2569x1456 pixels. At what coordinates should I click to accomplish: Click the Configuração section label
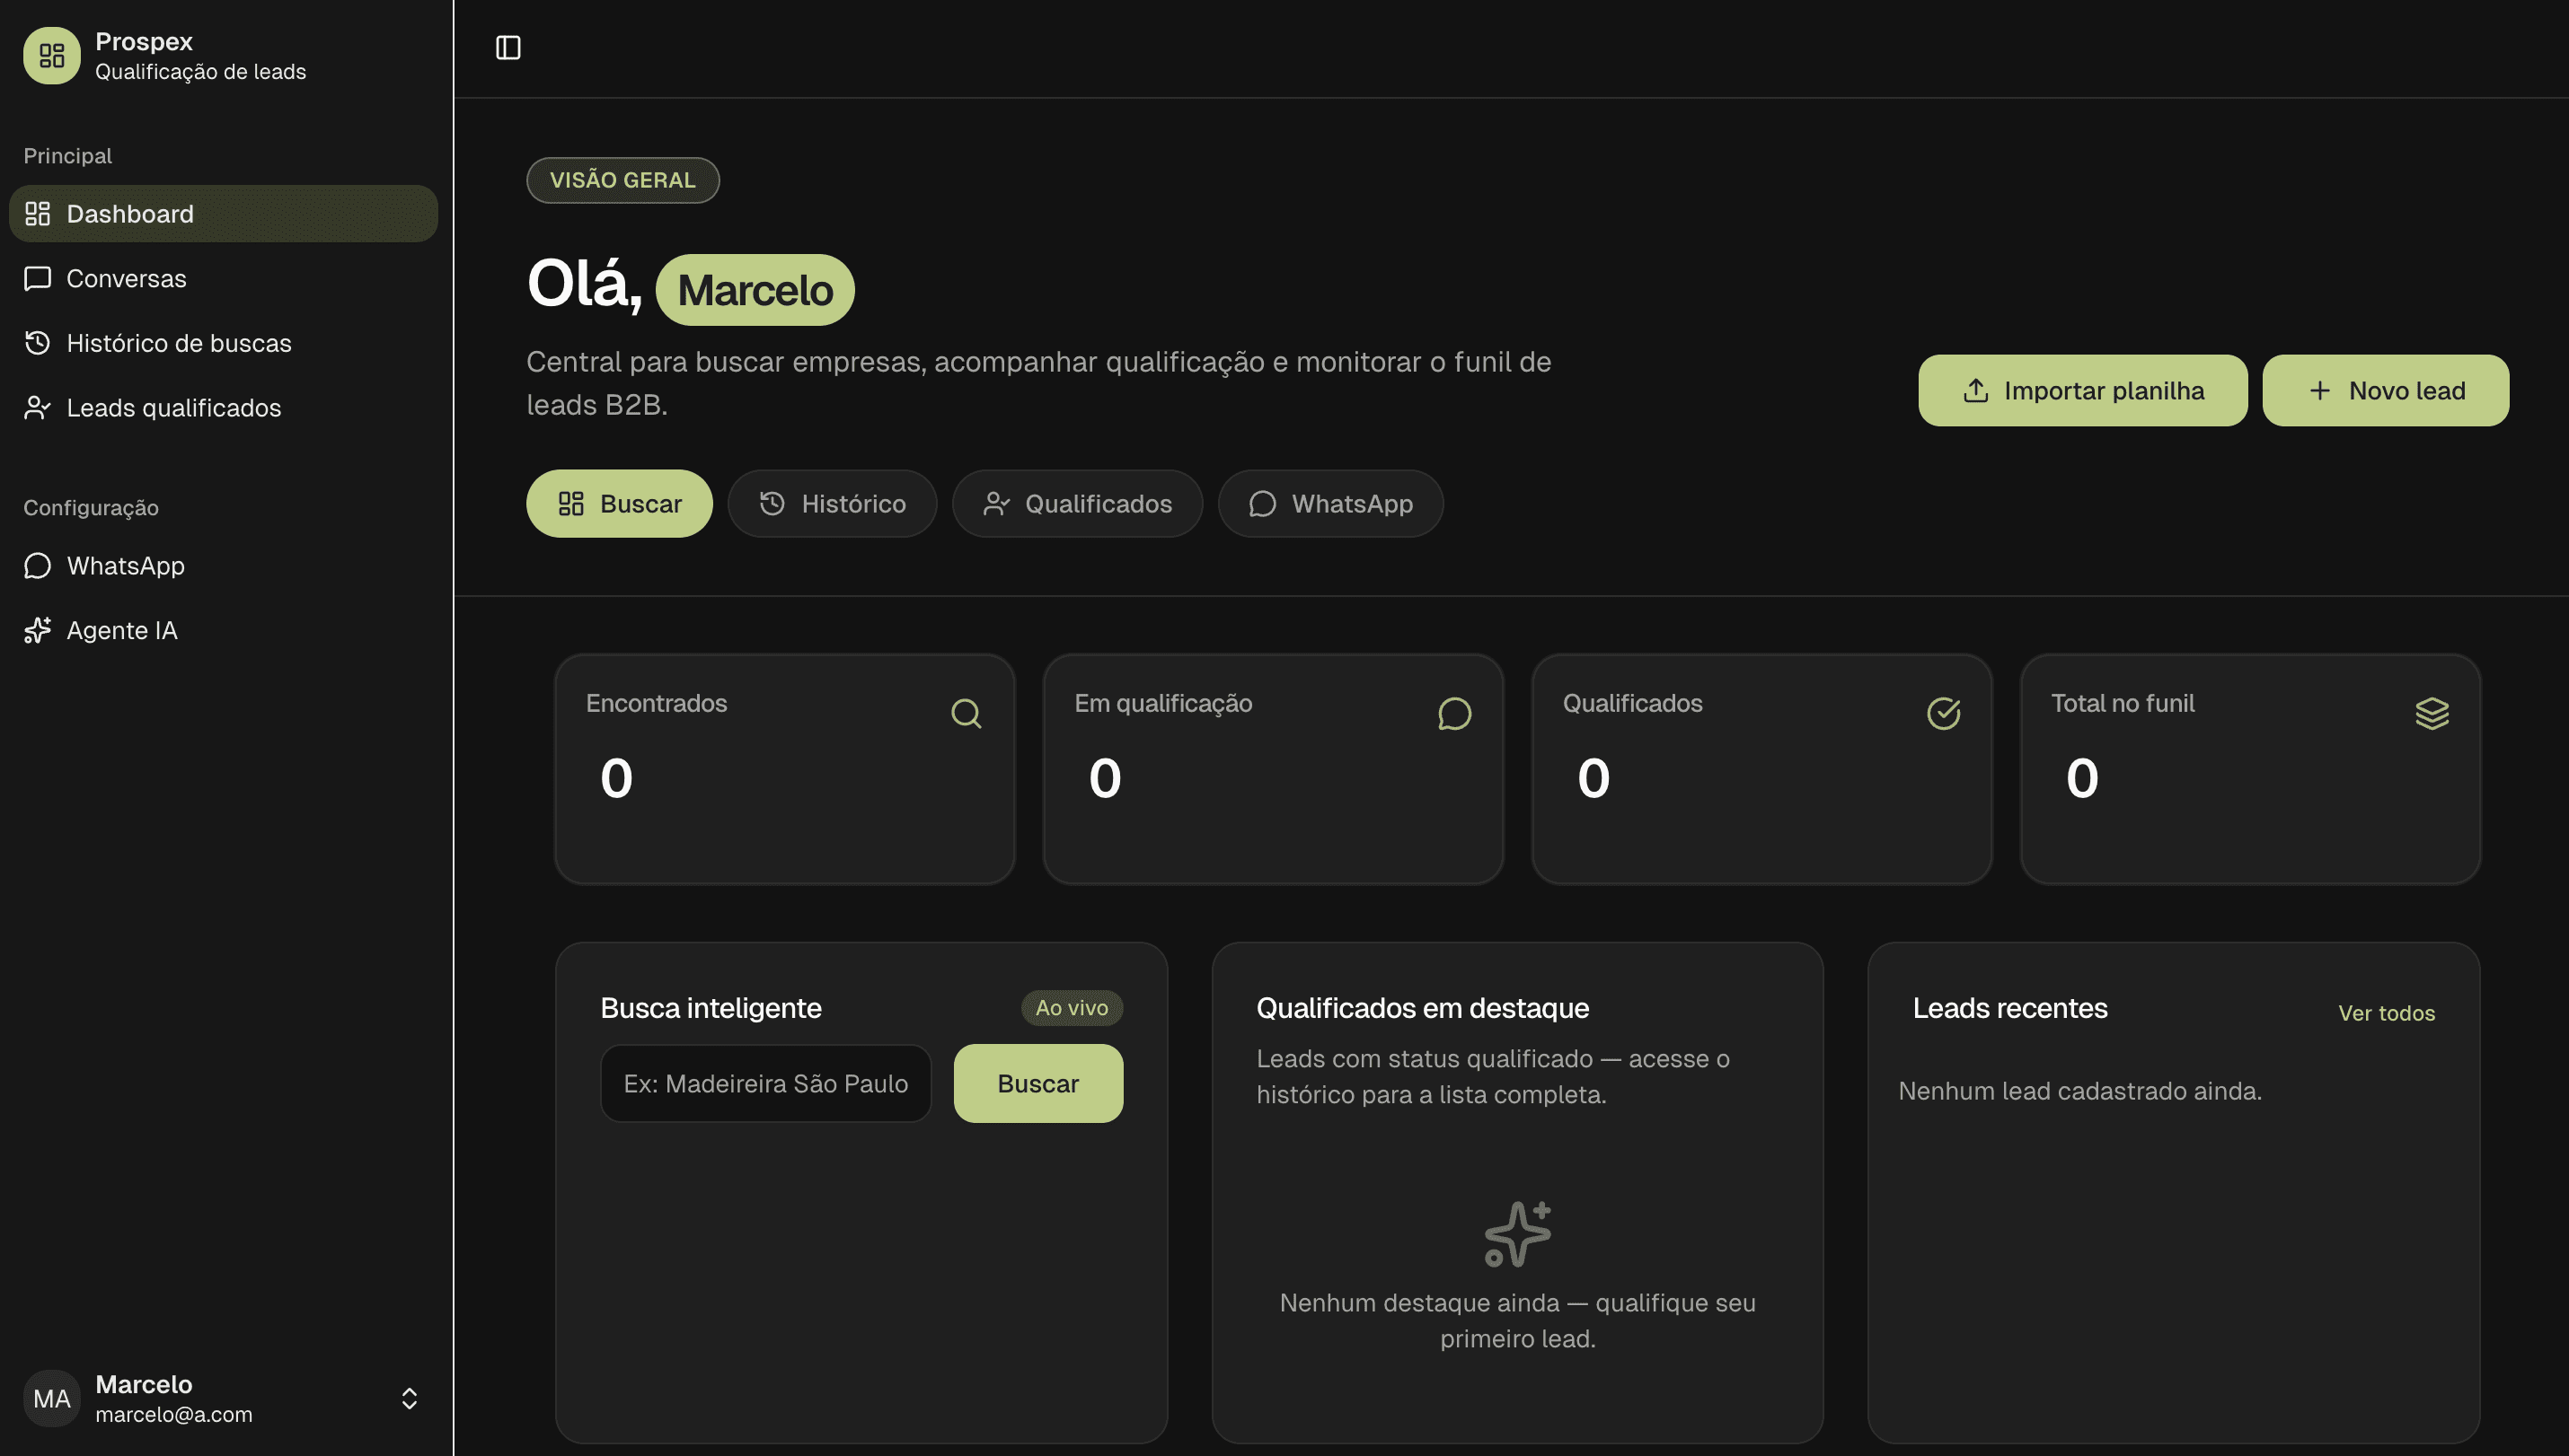pyautogui.click(x=91, y=508)
